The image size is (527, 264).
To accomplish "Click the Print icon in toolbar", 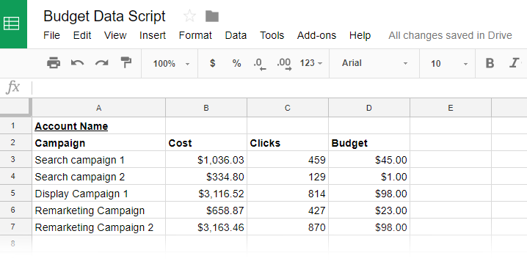I will coord(54,63).
